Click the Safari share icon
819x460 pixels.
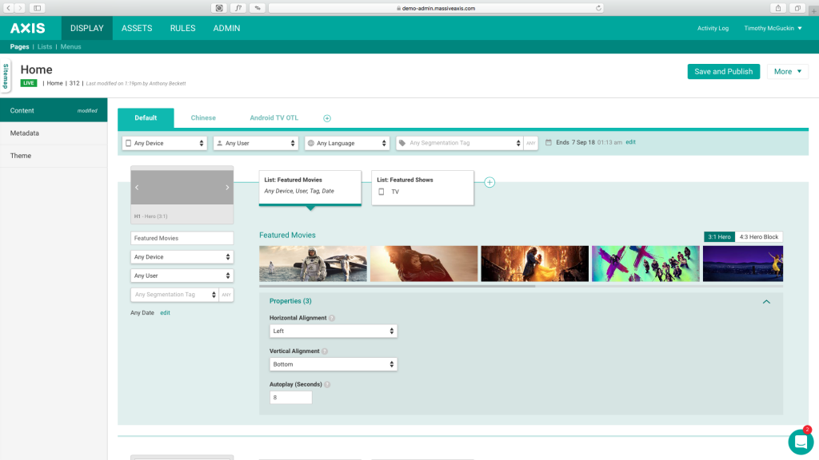777,8
